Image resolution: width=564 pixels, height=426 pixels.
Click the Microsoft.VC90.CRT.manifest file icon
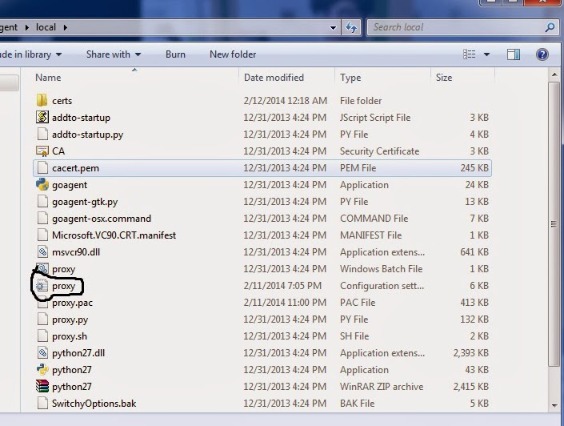(x=42, y=235)
